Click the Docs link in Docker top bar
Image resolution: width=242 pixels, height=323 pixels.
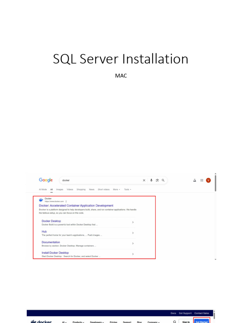point(173,313)
